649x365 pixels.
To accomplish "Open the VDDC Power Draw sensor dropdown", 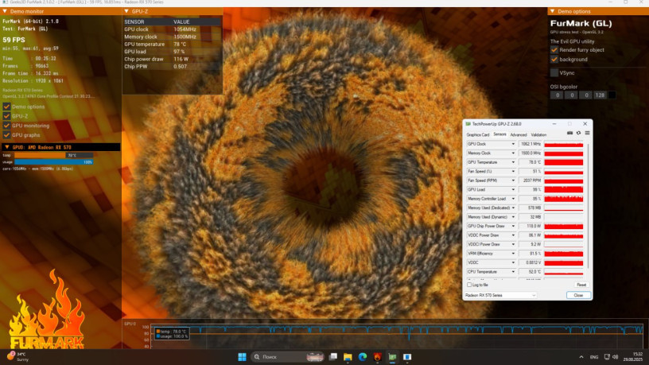I will coord(513,235).
